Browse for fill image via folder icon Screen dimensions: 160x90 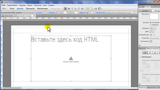coord(151,35)
